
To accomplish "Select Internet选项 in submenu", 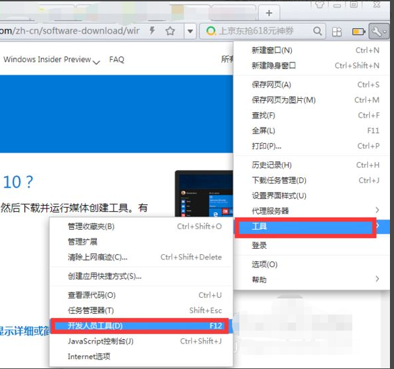I will pyautogui.click(x=141, y=356).
